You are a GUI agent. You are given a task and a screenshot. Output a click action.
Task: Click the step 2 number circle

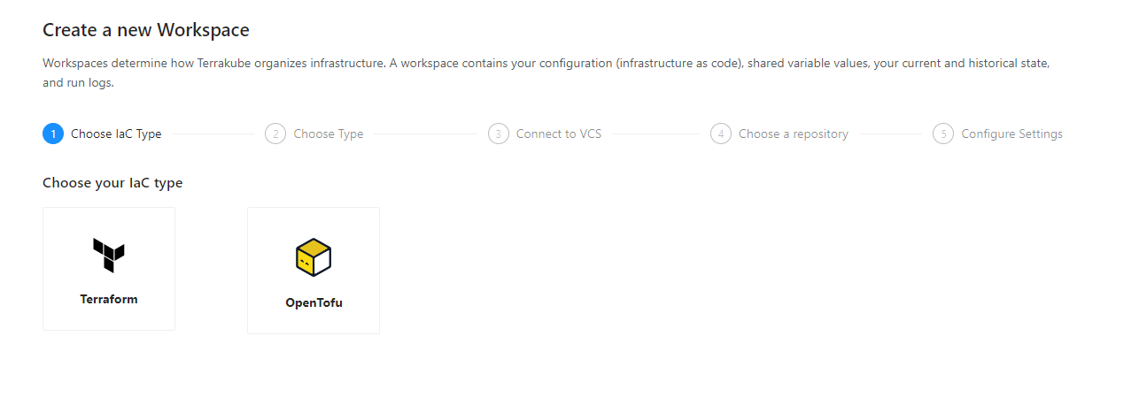click(x=275, y=134)
